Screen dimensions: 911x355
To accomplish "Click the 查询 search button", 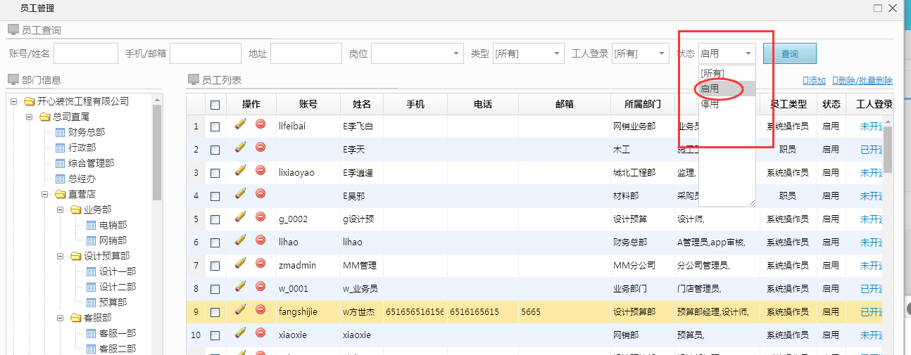I will pos(789,53).
